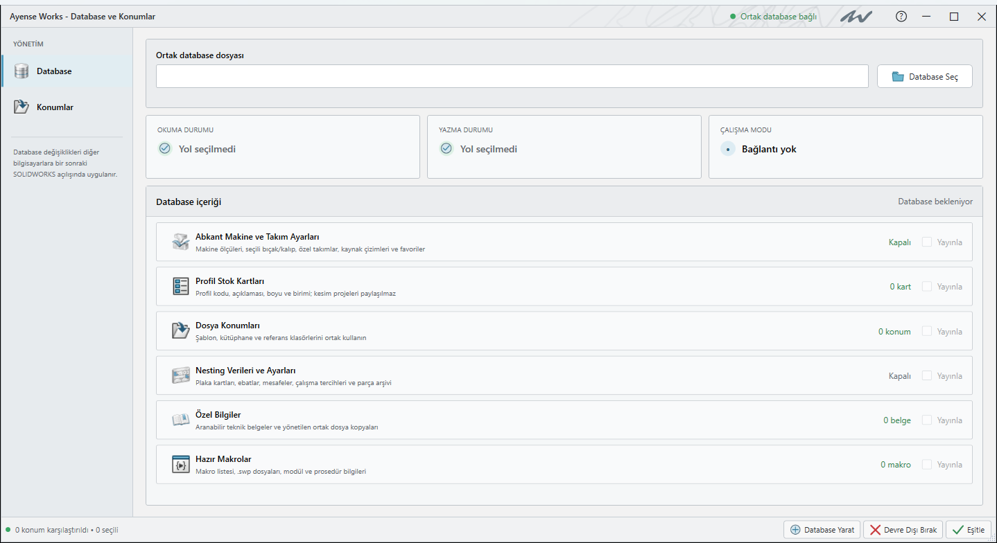Click the '0 kart' count text
Image resolution: width=997 pixels, height=543 pixels.
[901, 287]
